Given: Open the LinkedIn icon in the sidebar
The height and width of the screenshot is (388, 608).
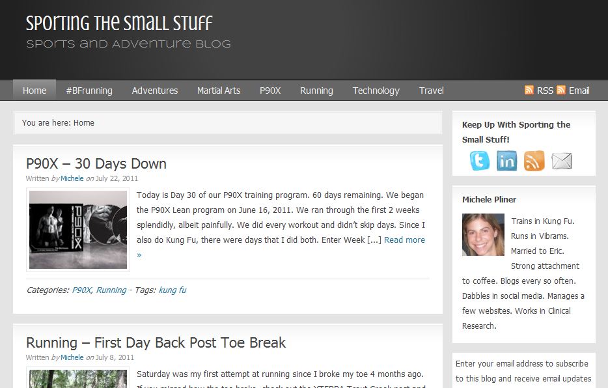Looking at the screenshot, I should [506, 160].
